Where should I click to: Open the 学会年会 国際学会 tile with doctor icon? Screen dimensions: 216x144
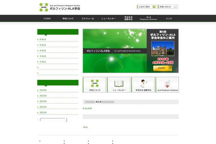[x=143, y=85]
